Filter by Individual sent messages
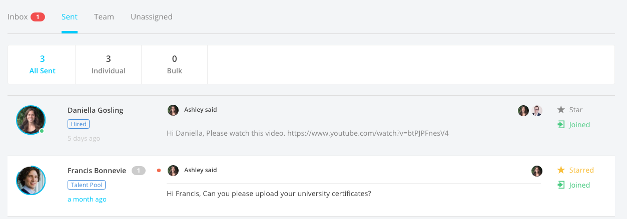Screen dimensions: 627x219 pyautogui.click(x=109, y=65)
